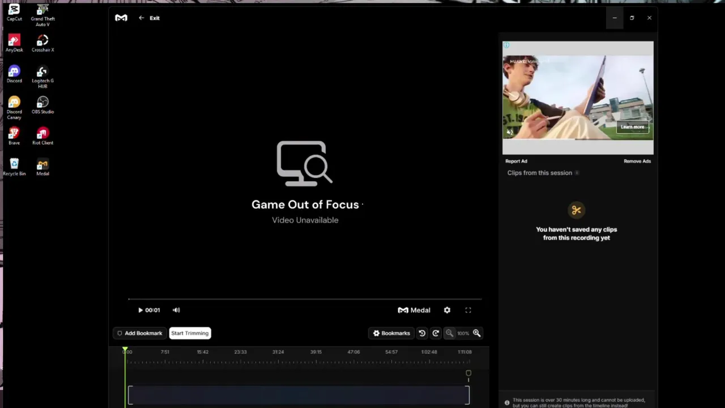
Task: Enter fullscreen video mode
Action: 468,310
